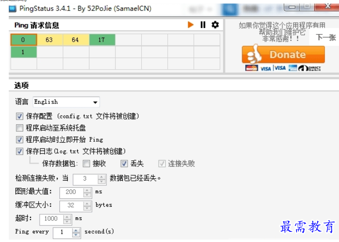The width and height of the screenshot is (339, 242).
Task: Select the yellow ping cell showing 64
Action: pyautogui.click(x=76, y=40)
